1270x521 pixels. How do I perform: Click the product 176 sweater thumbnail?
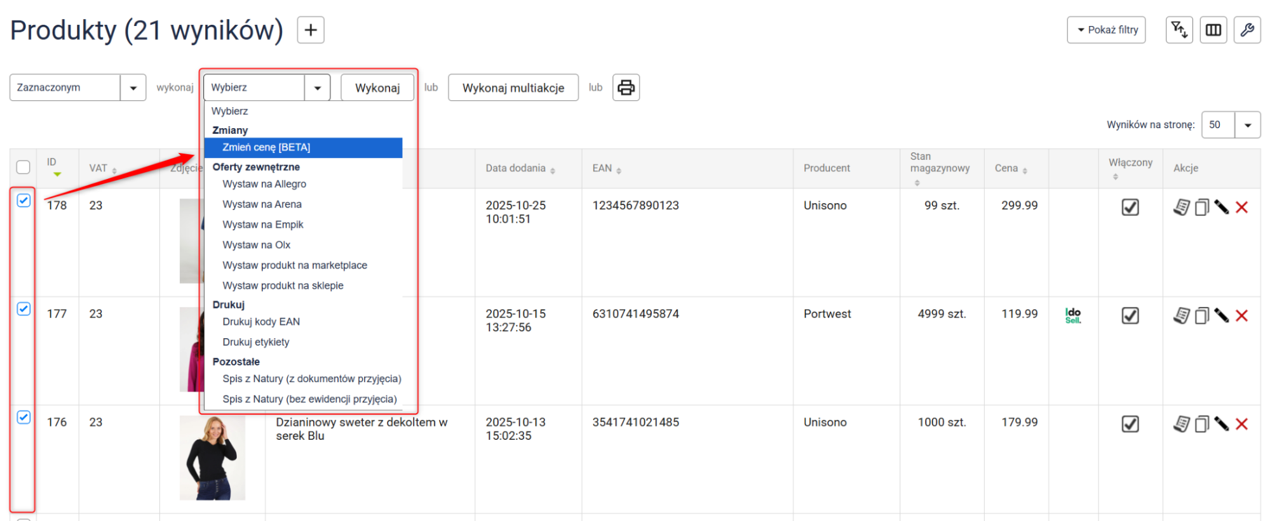pyautogui.click(x=212, y=458)
